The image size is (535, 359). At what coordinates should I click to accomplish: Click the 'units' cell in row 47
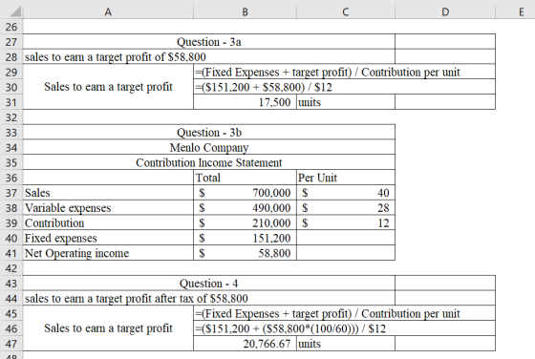346,344
